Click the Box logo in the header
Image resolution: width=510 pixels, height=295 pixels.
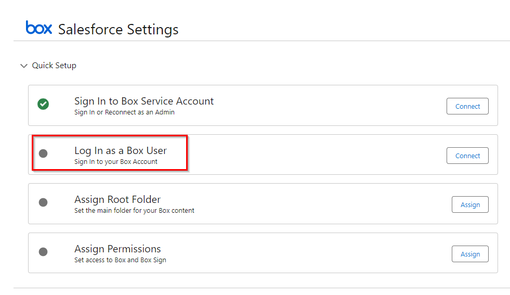(x=38, y=28)
